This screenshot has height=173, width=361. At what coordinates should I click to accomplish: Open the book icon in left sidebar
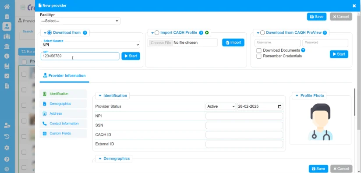(x=7, y=66)
